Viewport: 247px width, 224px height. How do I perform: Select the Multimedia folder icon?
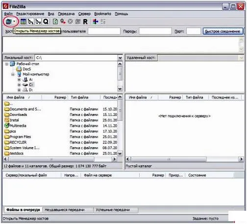tap(7, 125)
